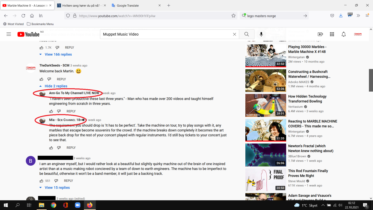373x210 pixels.
Task: Click the search magnifier button in YouTube
Action: (x=247, y=34)
